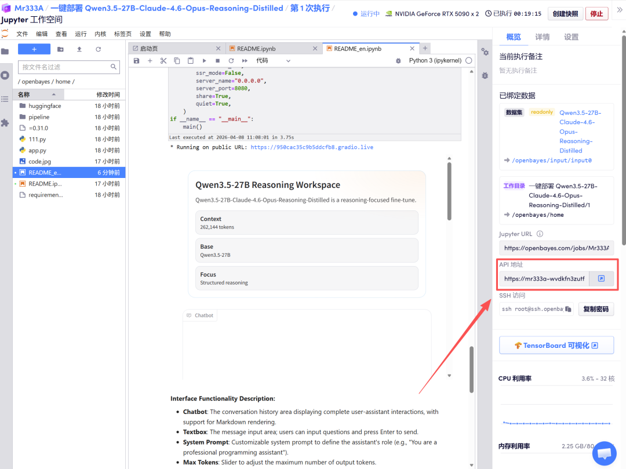
Task: Open the Mr333A user link
Action: click(29, 8)
